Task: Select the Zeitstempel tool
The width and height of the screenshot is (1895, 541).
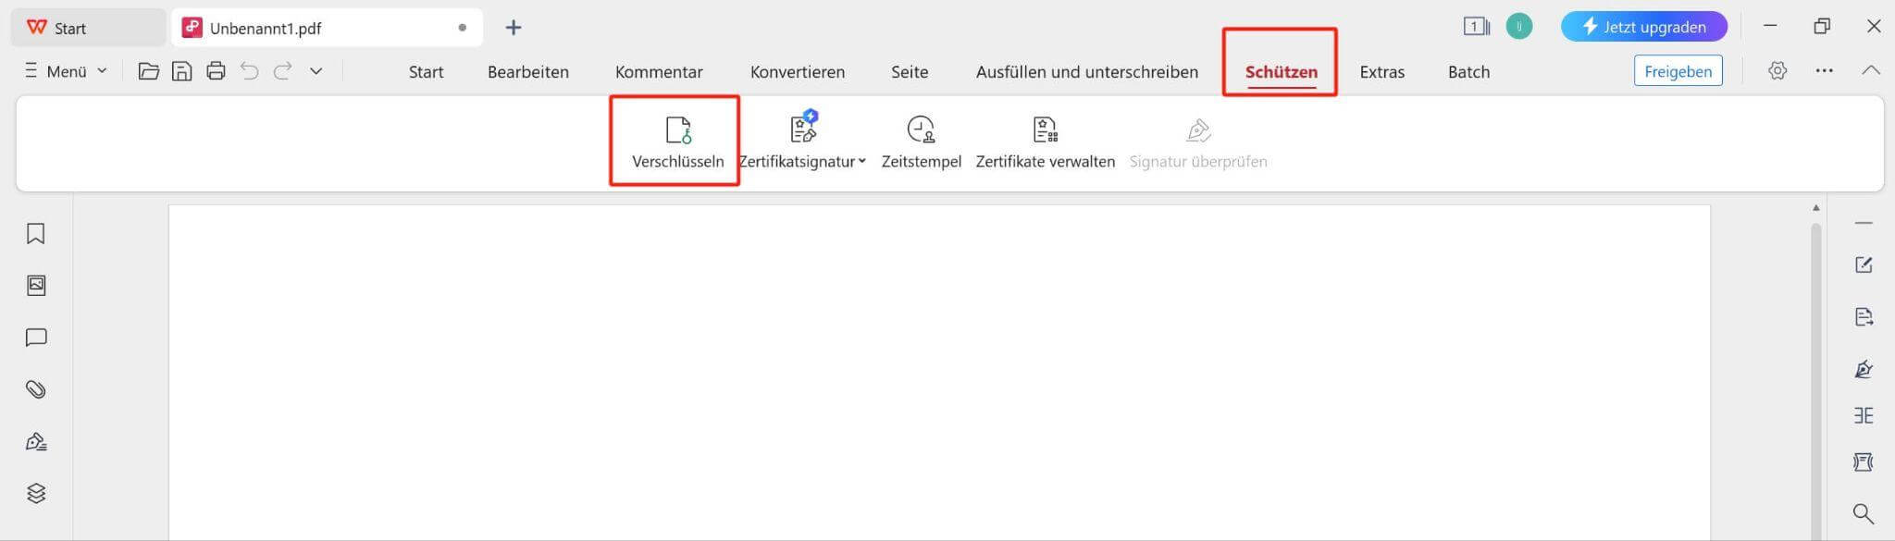Action: click(921, 141)
